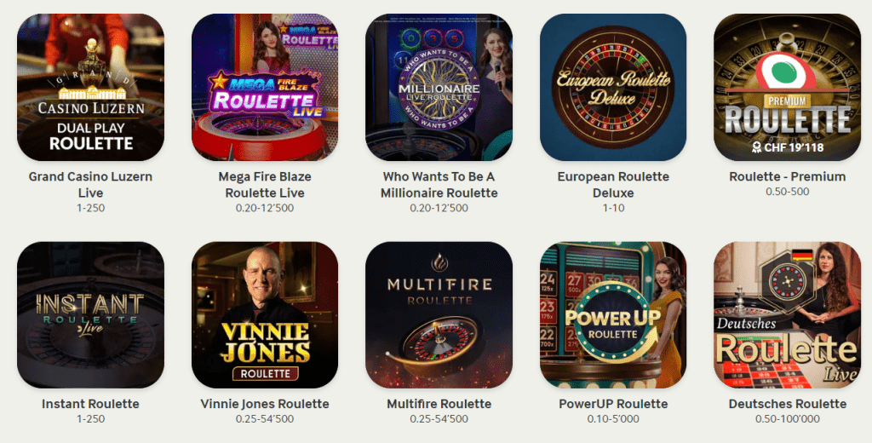Click the Vinnie Jones Roulette title text

coord(265,404)
